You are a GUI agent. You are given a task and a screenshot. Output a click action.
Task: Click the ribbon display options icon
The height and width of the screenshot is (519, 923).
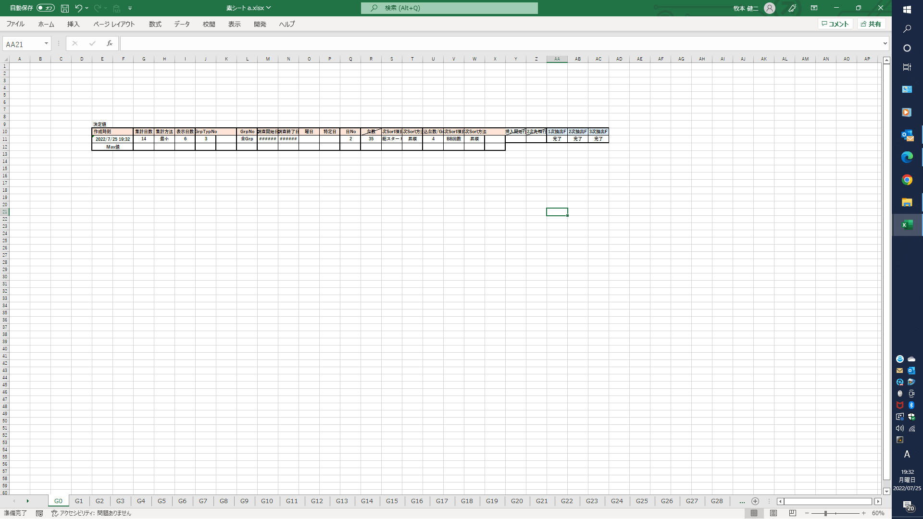coord(814,8)
